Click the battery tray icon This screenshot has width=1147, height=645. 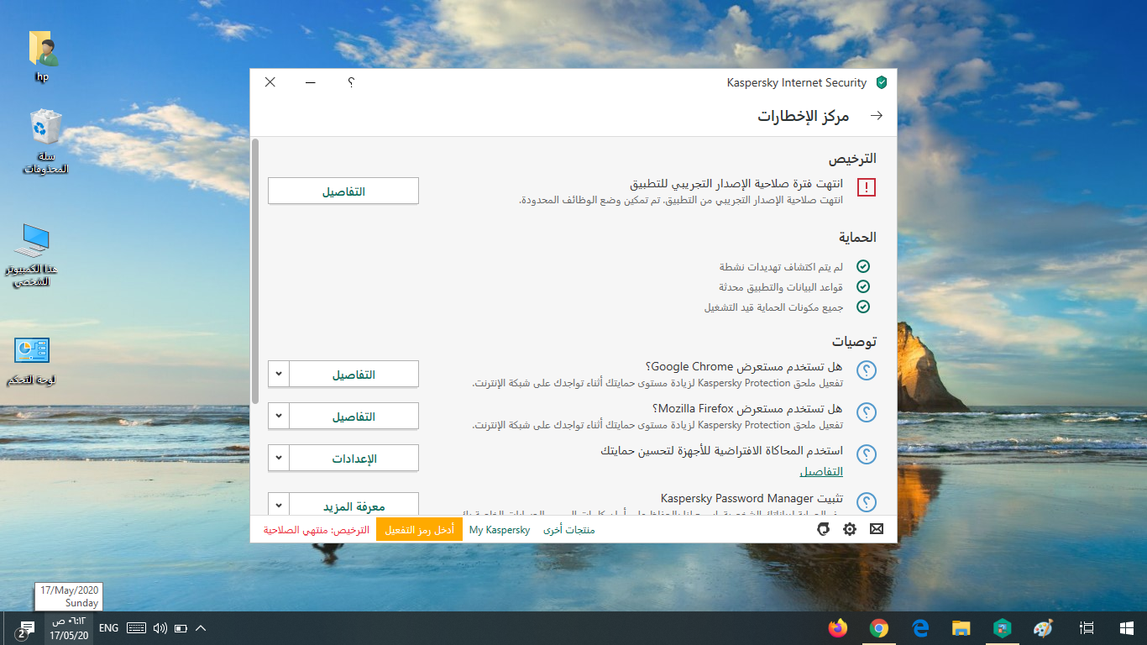(180, 627)
